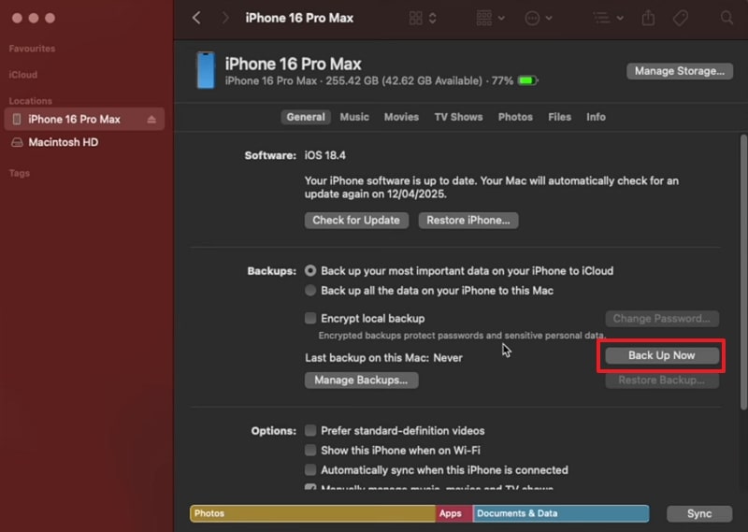Click the Apps segment of storage bar
The image size is (748, 532).
[x=453, y=513]
